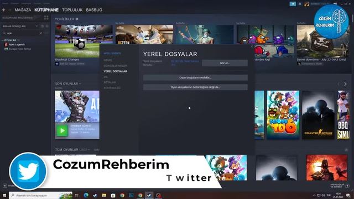Open Microsoft Edge from taskbar
The width and height of the screenshot is (354, 199).
coord(86,195)
